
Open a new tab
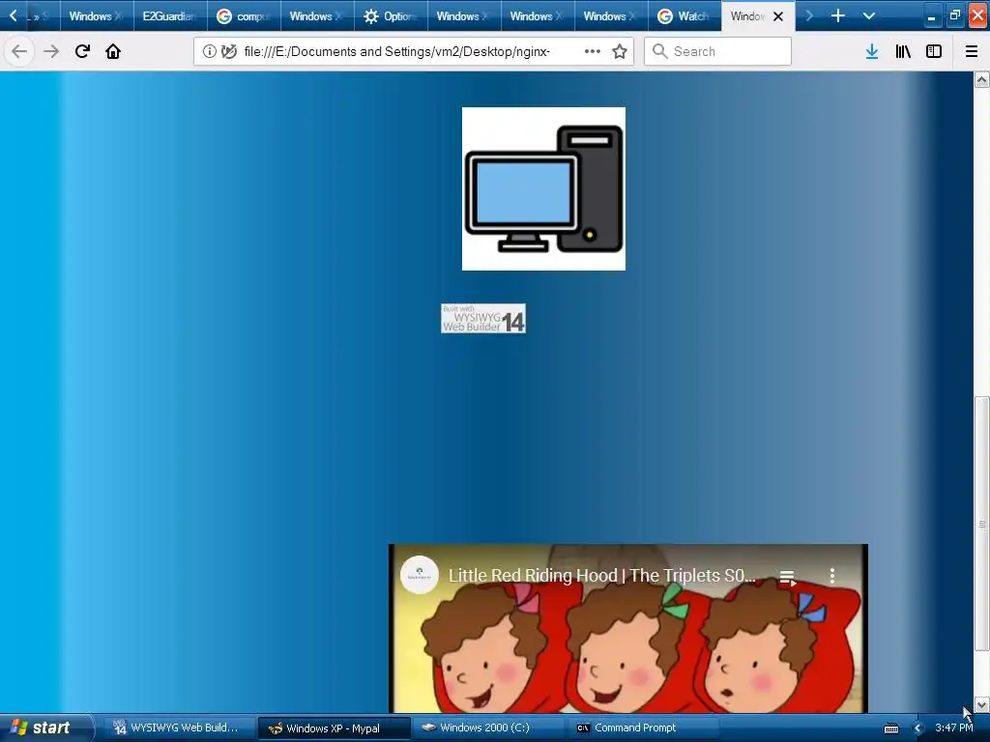point(838,15)
